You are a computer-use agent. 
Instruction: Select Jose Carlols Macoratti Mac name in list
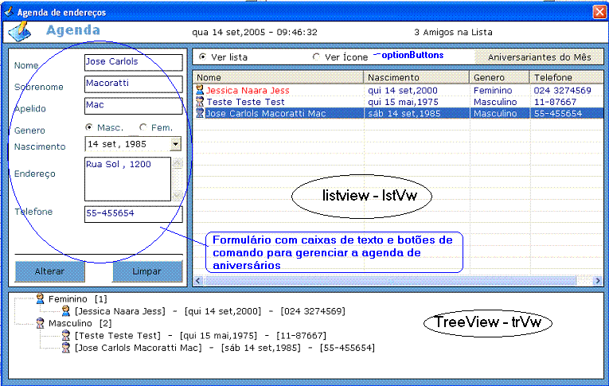(266, 113)
